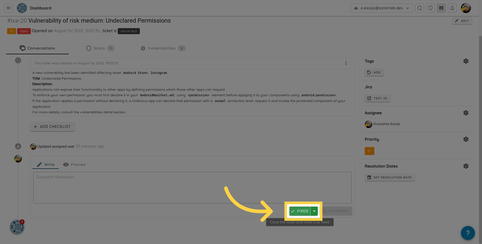Mark ticket as FIXED
Image resolution: width=482 pixels, height=244 pixels.
pos(300,211)
